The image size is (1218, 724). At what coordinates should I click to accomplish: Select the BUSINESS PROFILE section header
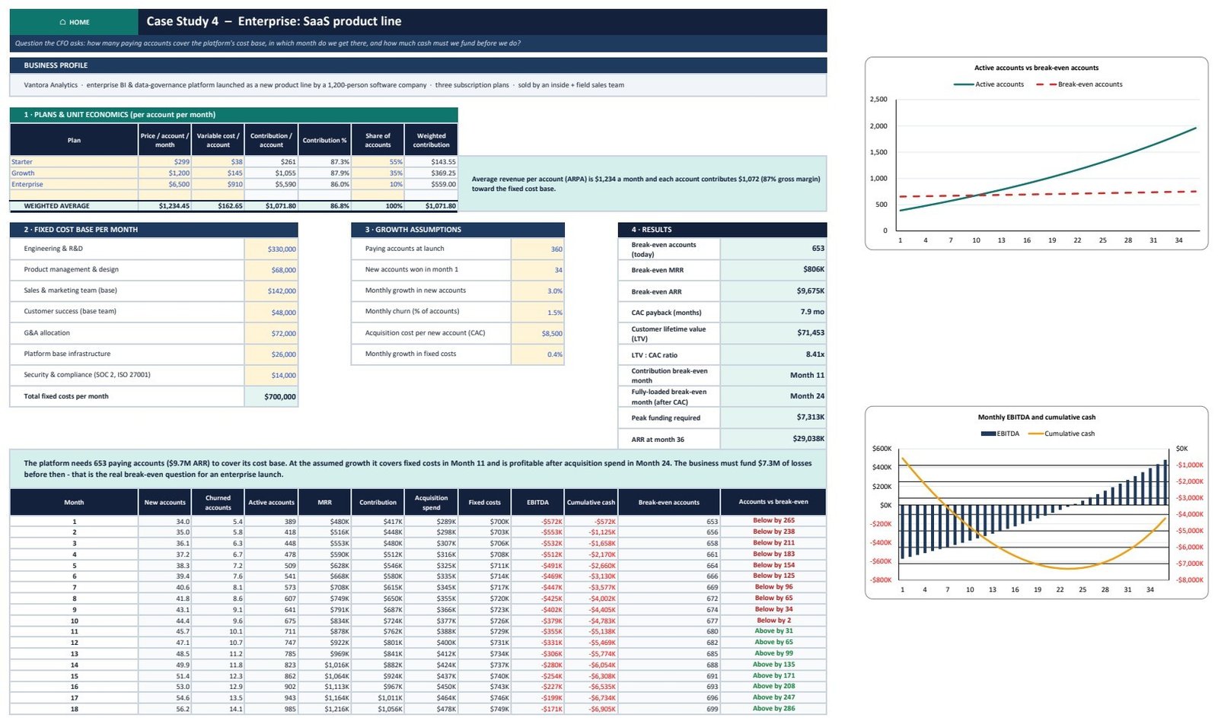coord(418,65)
